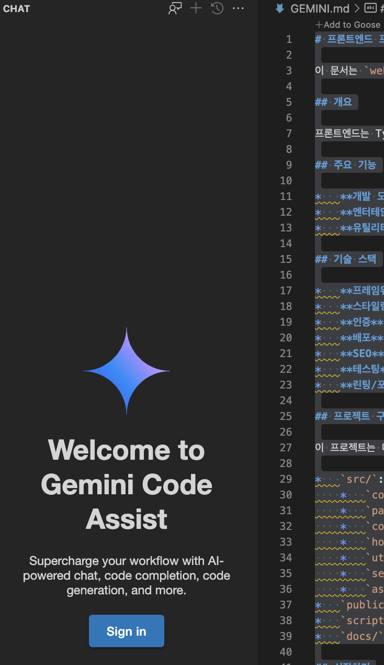The width and height of the screenshot is (384, 665).
Task: Expand the breadcrumb chevron after GEMINI.md
Action: (357, 8)
